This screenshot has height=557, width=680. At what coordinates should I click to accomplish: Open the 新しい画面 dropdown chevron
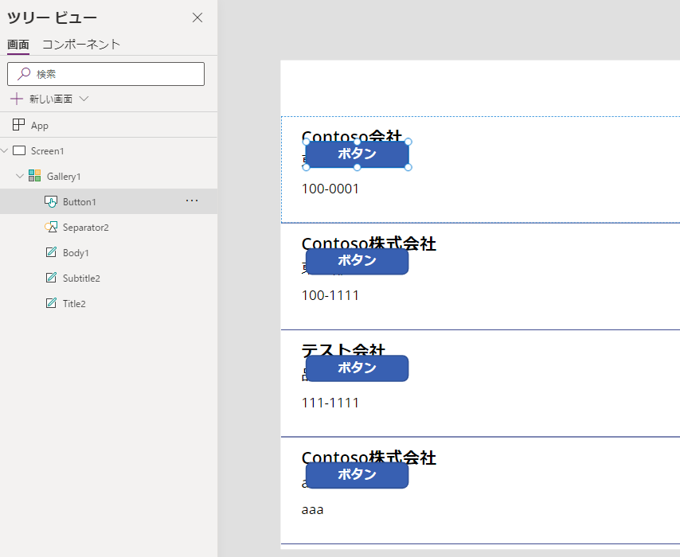click(84, 99)
